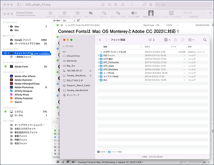Click the Finder search magnifier

click(x=205, y=40)
